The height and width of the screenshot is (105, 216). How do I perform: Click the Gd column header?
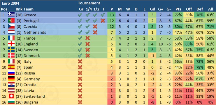click(152, 9)
